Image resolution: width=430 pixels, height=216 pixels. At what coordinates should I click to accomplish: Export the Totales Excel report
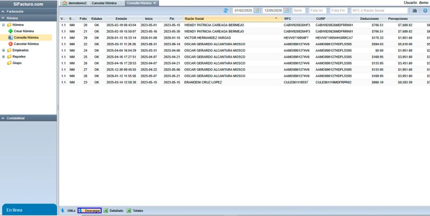coord(135,211)
